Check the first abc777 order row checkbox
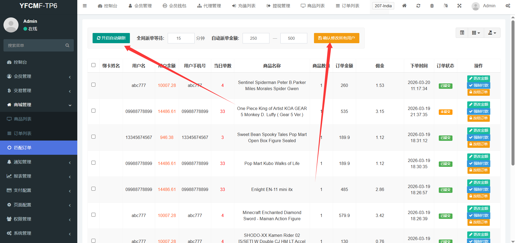The height and width of the screenshot is (243, 515). [x=93, y=85]
